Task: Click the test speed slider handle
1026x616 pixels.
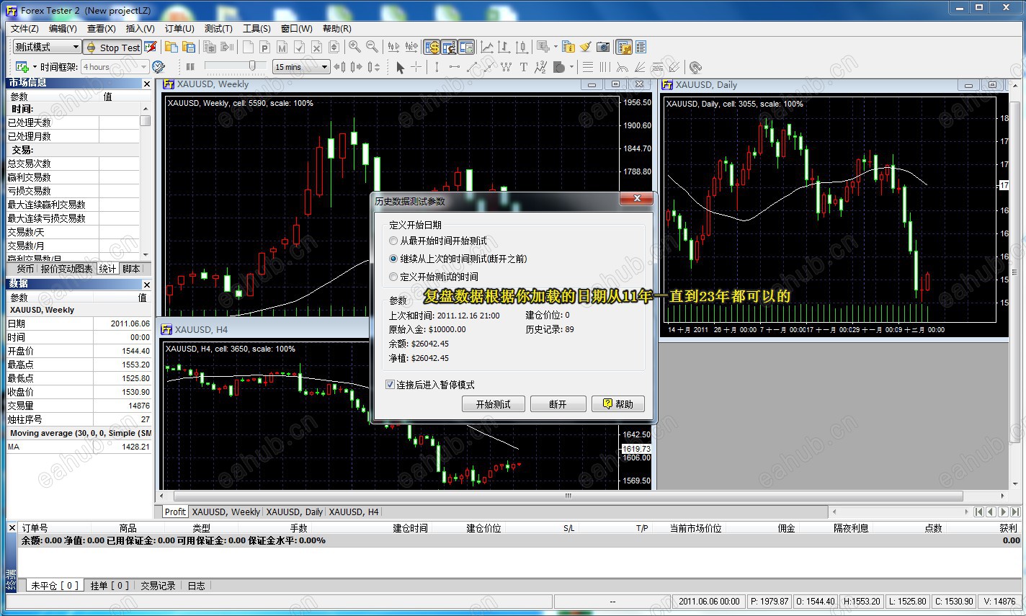Action: click(252, 66)
